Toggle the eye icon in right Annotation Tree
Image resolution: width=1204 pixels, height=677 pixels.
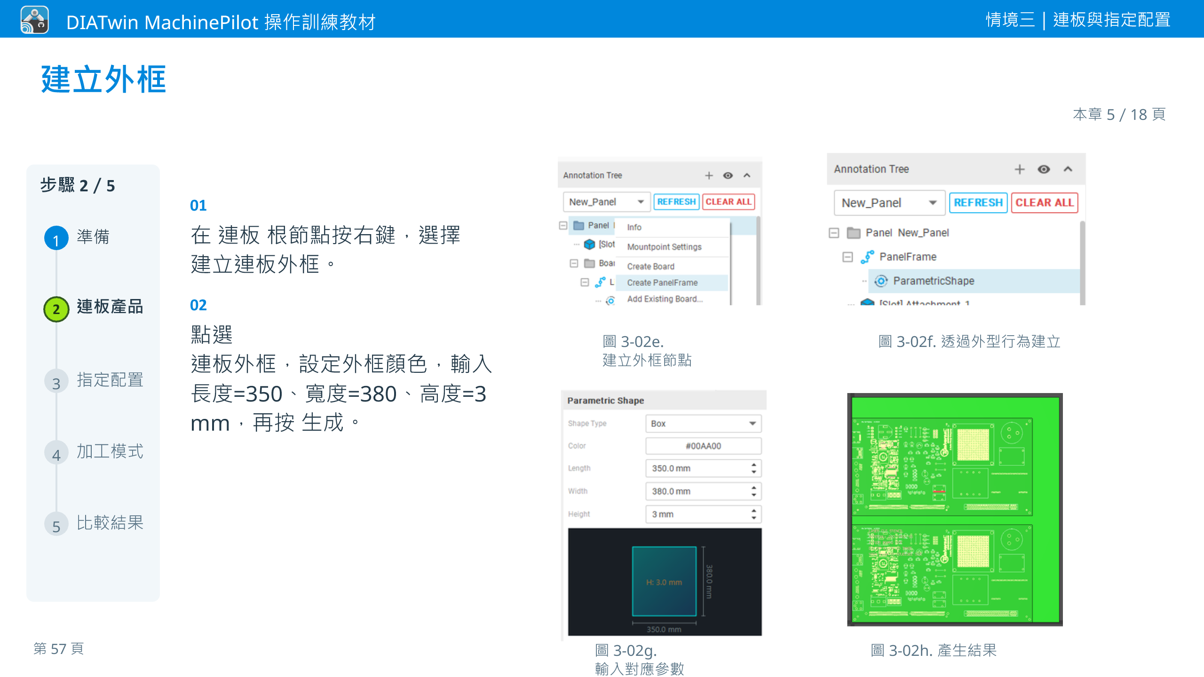click(1044, 169)
